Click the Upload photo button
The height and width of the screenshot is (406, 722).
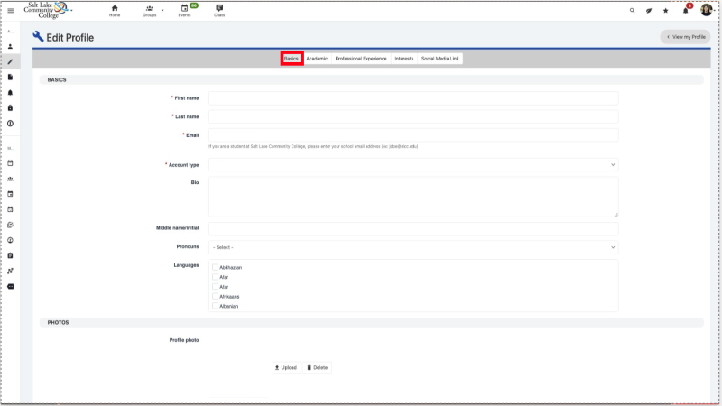pos(285,367)
